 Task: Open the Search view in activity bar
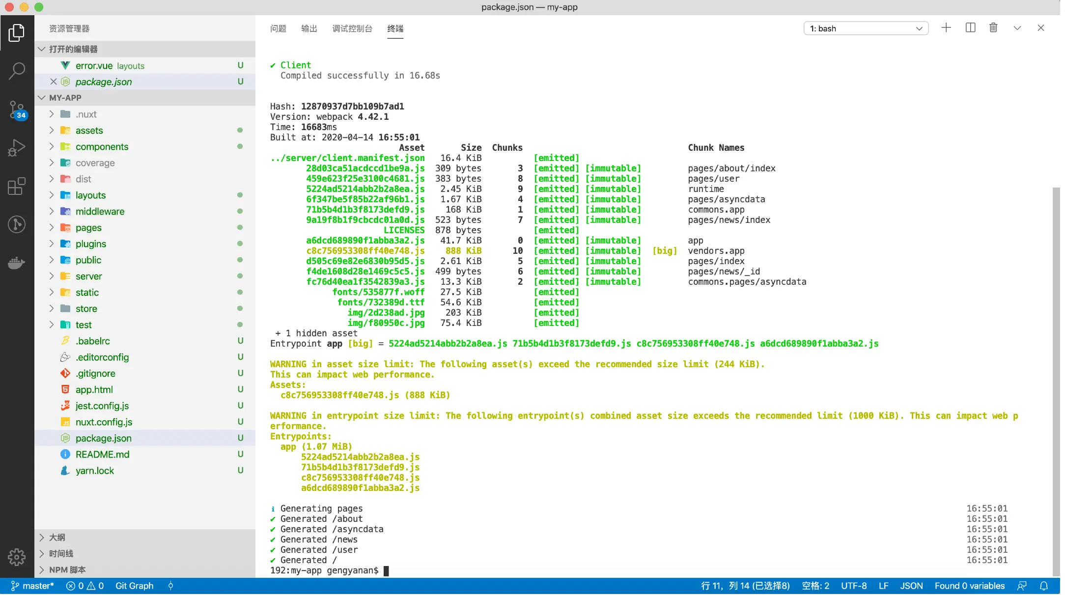pyautogui.click(x=17, y=71)
